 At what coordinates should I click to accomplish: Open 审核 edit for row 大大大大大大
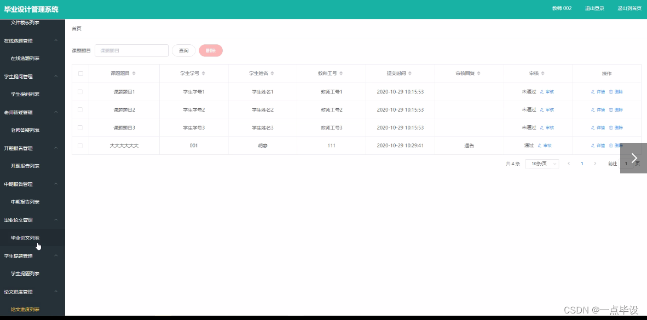(x=545, y=146)
